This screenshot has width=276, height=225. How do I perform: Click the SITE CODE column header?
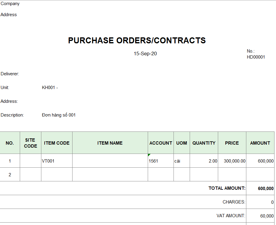click(31, 143)
